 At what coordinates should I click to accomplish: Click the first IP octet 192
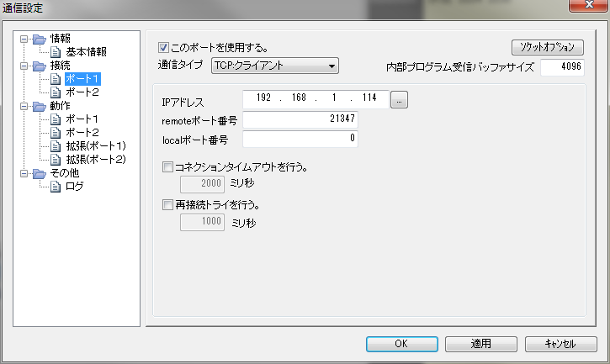pos(263,98)
